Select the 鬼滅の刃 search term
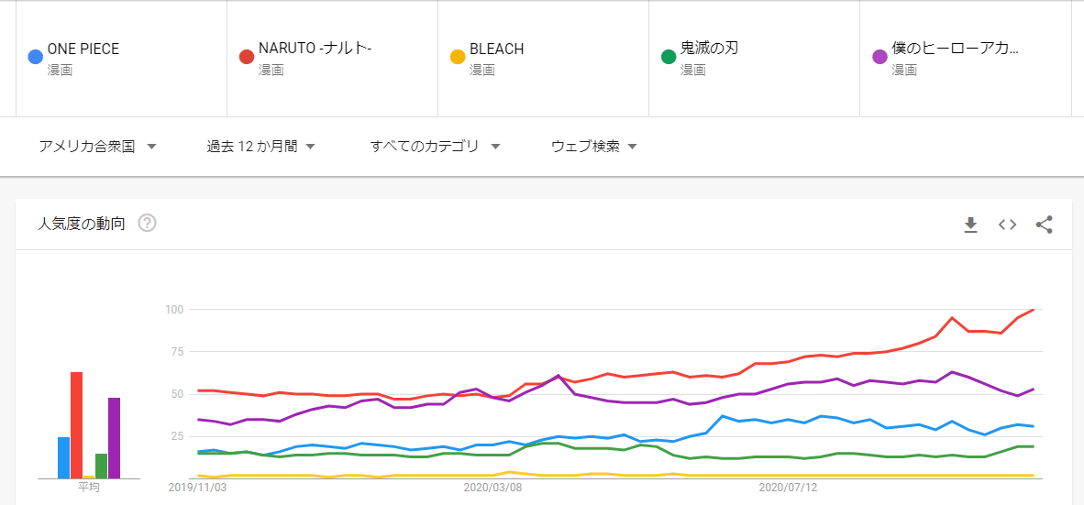 pyautogui.click(x=709, y=49)
